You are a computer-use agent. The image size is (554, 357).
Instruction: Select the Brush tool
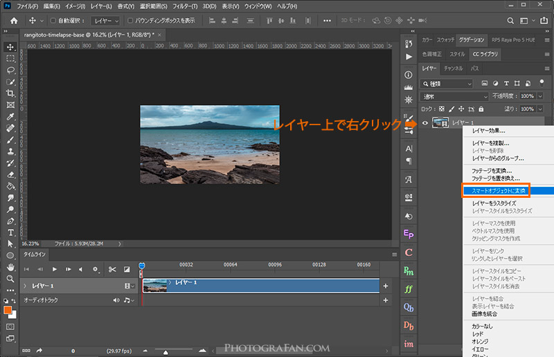[x=10, y=140]
